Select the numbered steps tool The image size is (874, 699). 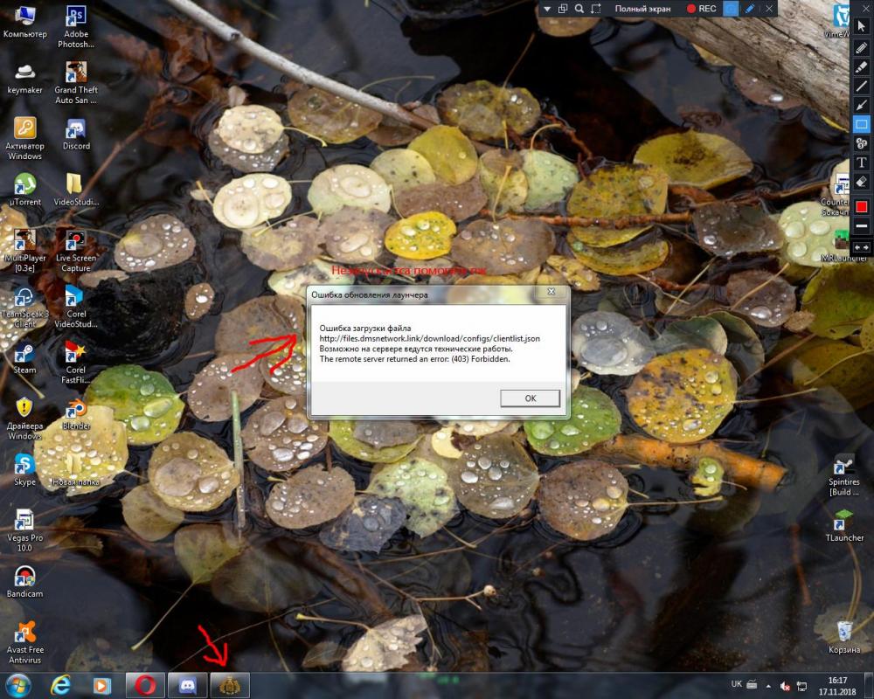[x=861, y=143]
